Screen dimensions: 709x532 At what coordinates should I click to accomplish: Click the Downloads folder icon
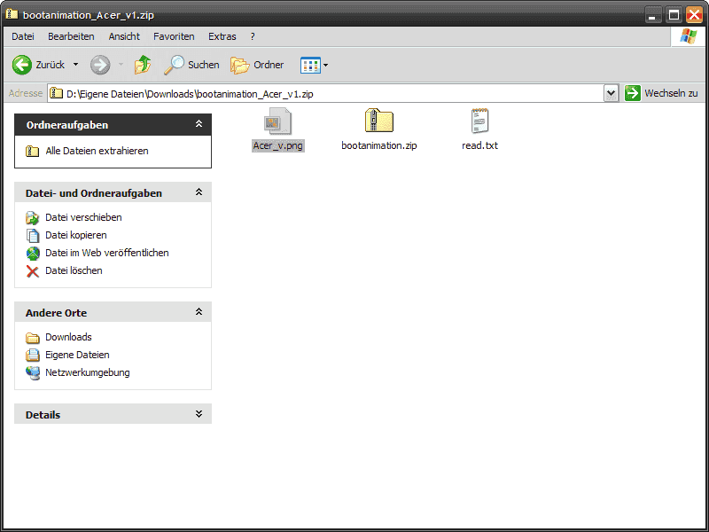tap(33, 338)
